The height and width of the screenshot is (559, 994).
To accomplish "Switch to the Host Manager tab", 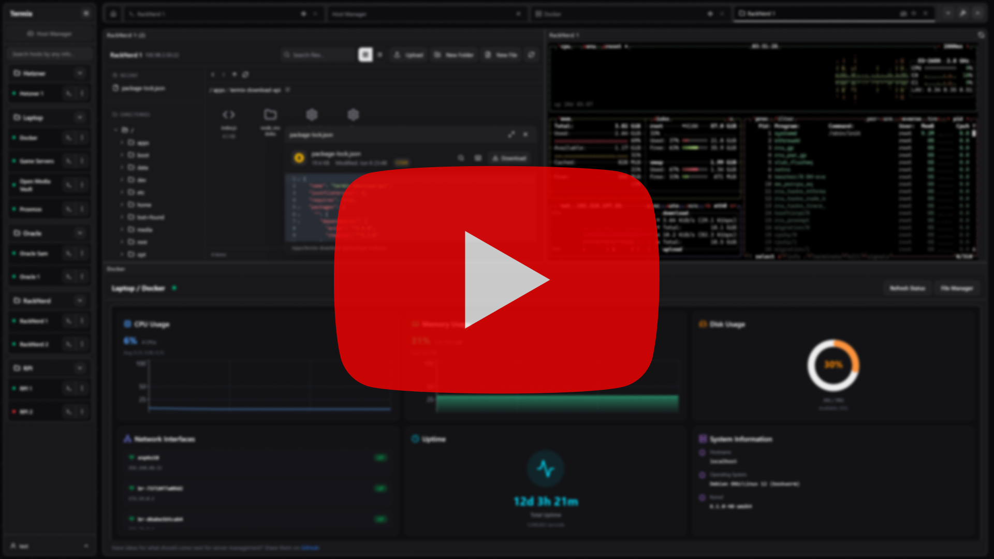I will pyautogui.click(x=426, y=14).
